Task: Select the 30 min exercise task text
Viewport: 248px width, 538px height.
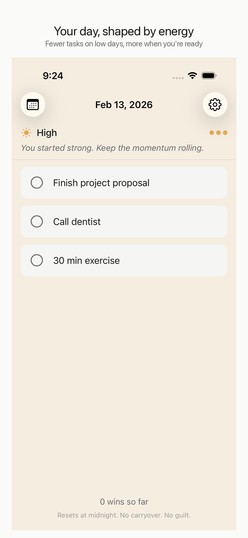Action: [x=86, y=260]
